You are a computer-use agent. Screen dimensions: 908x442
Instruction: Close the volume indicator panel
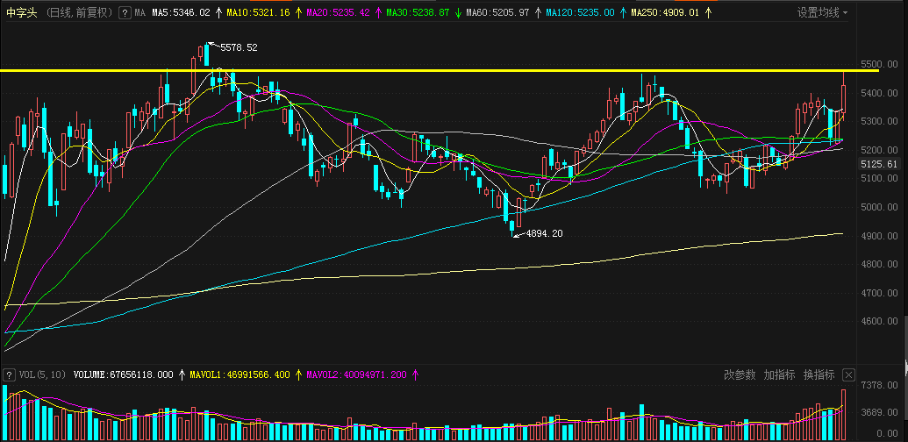tap(848, 374)
